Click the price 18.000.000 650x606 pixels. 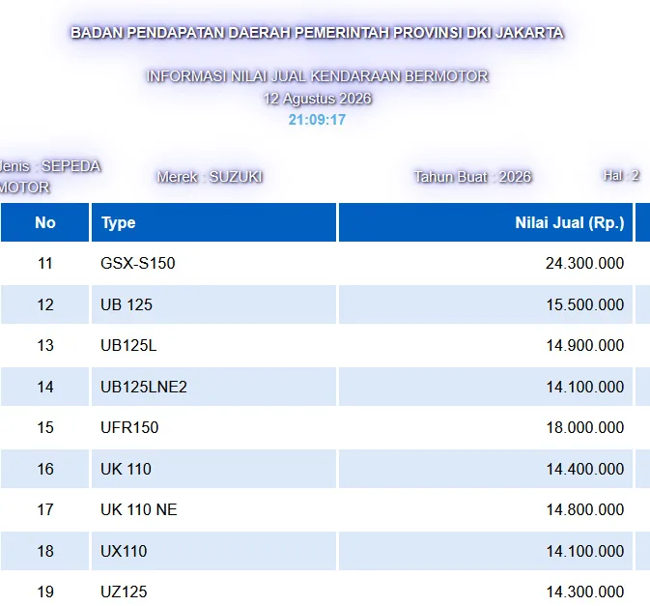[584, 427]
